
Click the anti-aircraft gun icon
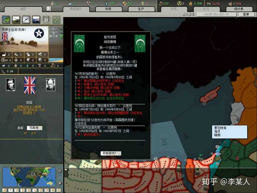point(16,54)
